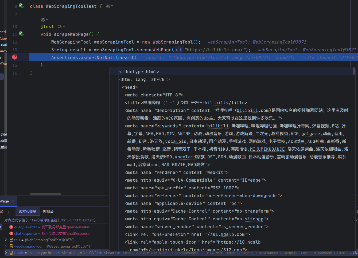Open the debug toolbar more options menu

click(x=9, y=211)
